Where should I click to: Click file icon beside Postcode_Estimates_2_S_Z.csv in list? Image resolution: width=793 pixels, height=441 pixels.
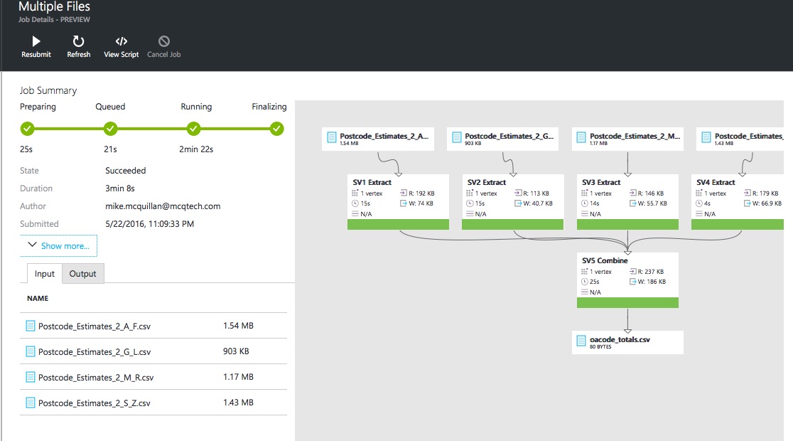(x=31, y=403)
